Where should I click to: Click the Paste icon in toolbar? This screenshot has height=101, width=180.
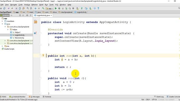pos(23,8)
